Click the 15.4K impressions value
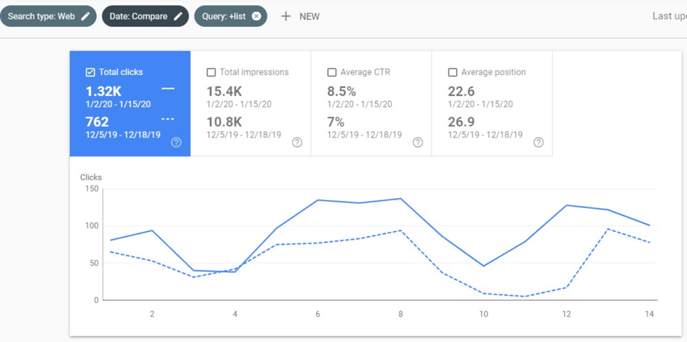Image resolution: width=687 pixels, height=342 pixels. tap(224, 91)
